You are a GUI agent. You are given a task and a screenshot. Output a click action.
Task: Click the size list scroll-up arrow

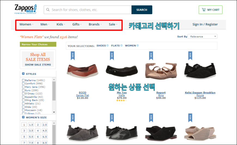54,123
